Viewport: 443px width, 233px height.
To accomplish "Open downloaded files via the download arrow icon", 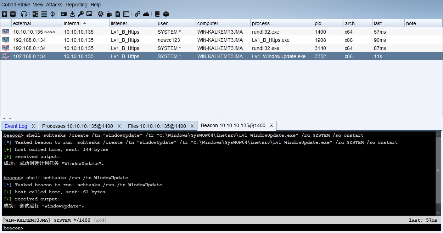I will click(72, 14).
